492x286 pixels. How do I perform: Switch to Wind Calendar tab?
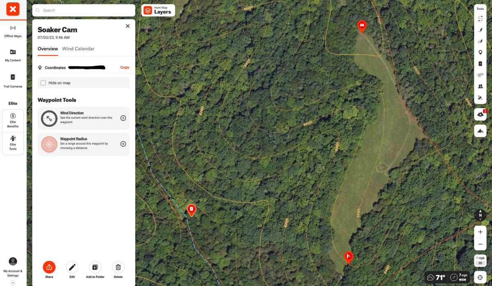coord(78,49)
